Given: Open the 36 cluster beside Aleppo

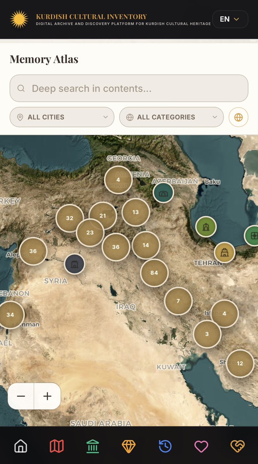Looking at the screenshot, I should coord(33,251).
